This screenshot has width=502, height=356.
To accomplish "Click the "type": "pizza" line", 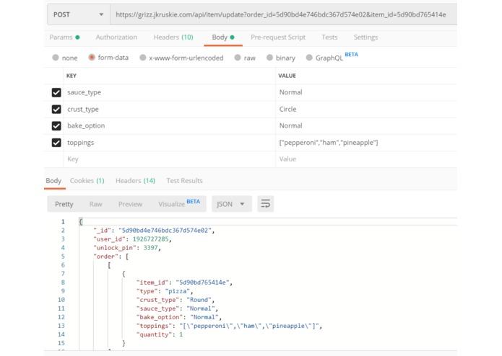I will 165,291.
